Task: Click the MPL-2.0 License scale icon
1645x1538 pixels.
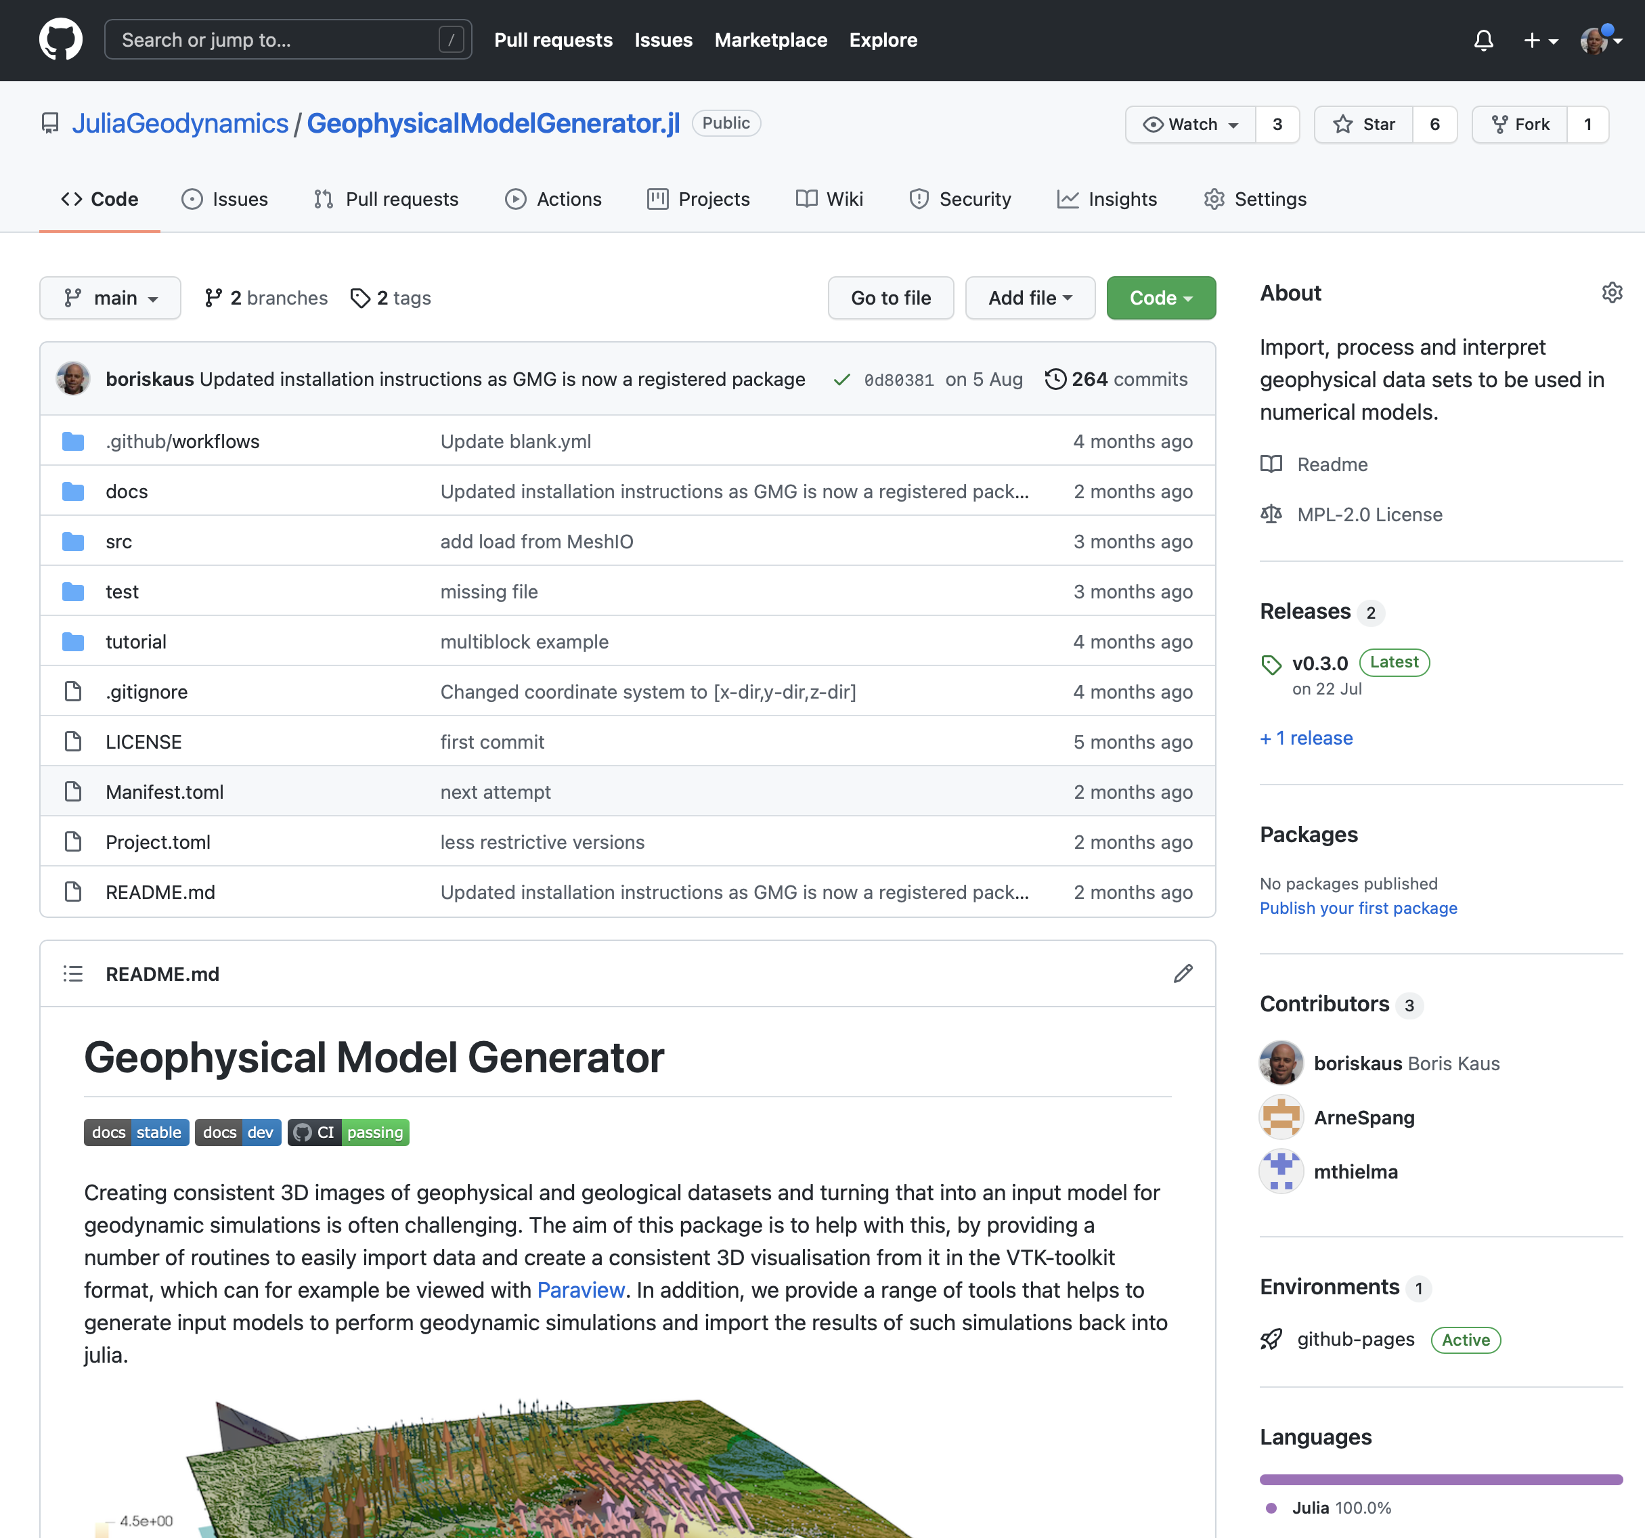Action: click(1271, 514)
